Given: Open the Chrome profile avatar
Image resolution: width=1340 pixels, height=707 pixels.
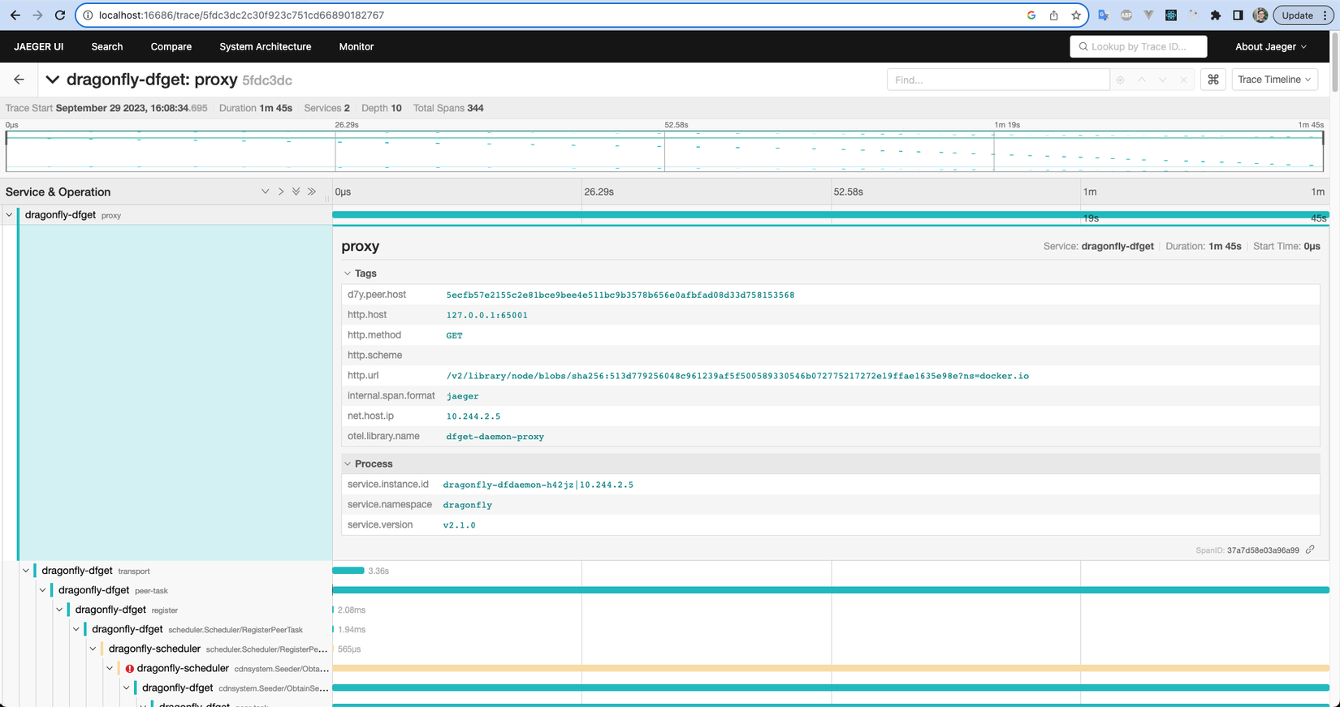Looking at the screenshot, I should (x=1260, y=15).
